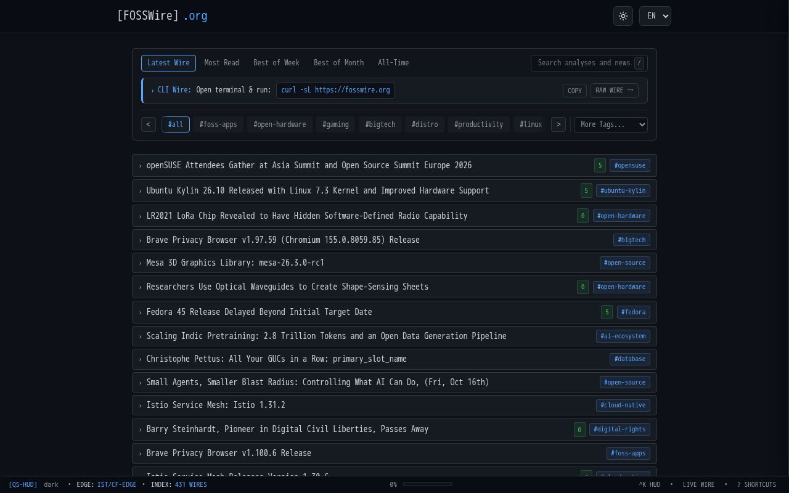Switch to the Most Read tab
Screen dimensions: 789x493
click(221, 63)
